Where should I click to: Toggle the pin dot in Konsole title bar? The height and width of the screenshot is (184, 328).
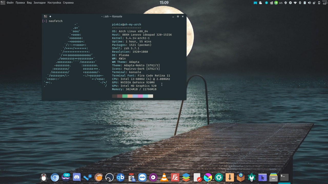coord(50,16)
